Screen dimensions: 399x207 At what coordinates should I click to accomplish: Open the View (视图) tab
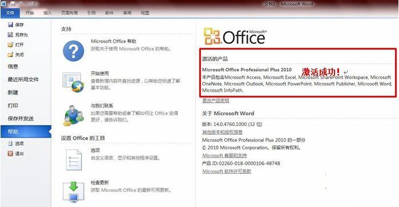tap(145, 13)
